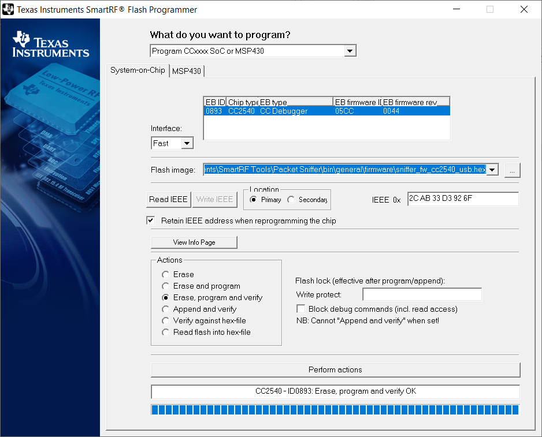
Task: Select the Erase action
Action: 166,274
